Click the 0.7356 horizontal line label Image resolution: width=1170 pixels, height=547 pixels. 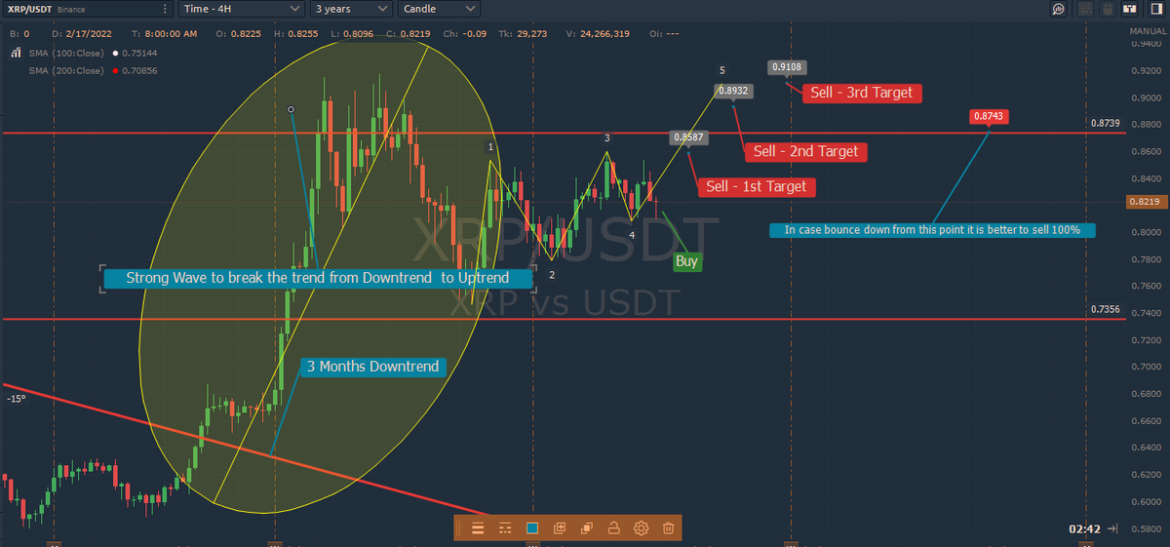click(1106, 309)
